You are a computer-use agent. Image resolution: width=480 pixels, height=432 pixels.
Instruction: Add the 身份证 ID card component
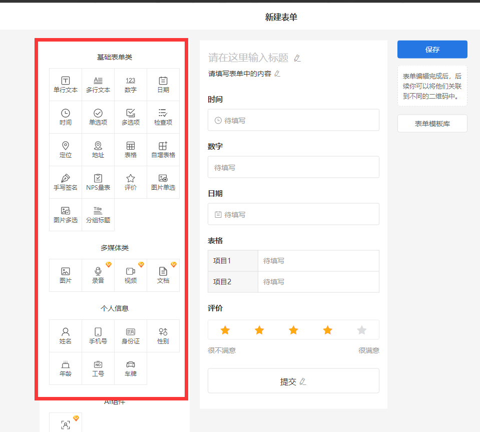tap(131, 336)
